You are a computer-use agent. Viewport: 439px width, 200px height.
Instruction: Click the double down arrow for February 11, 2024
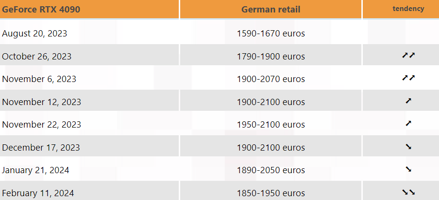(408, 192)
